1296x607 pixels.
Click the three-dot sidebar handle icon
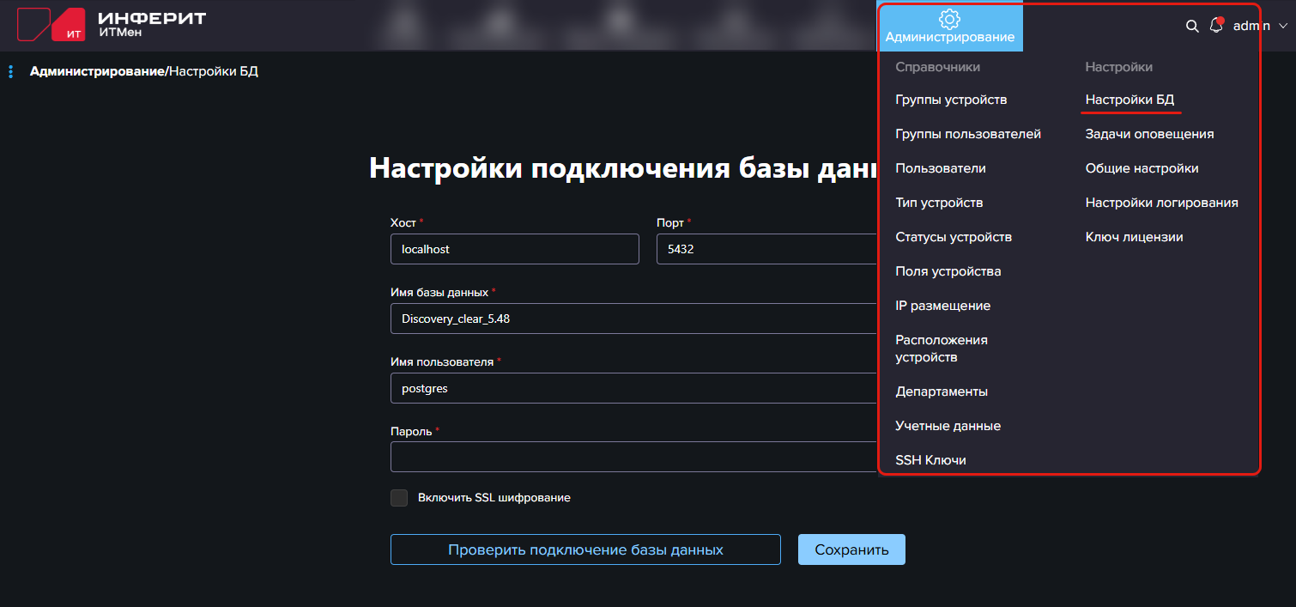[10, 72]
